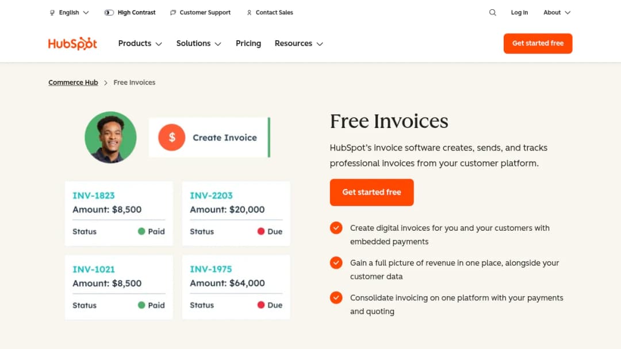Select the INV-1975 invoice number
The height and width of the screenshot is (349, 621).
point(210,269)
